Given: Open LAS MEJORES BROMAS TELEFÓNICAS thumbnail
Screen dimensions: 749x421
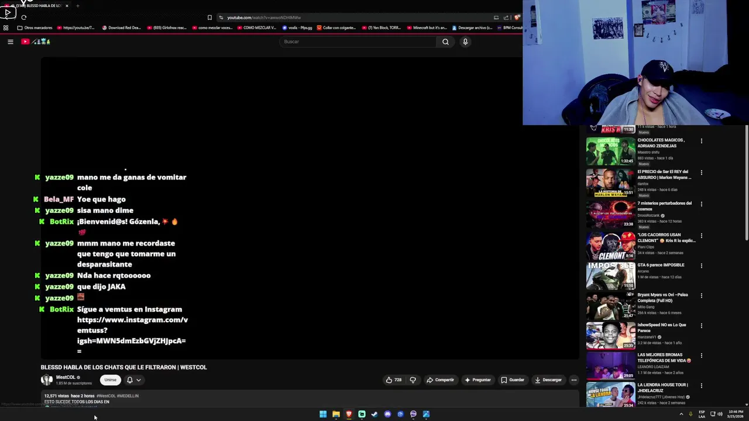Looking at the screenshot, I should coord(610,365).
